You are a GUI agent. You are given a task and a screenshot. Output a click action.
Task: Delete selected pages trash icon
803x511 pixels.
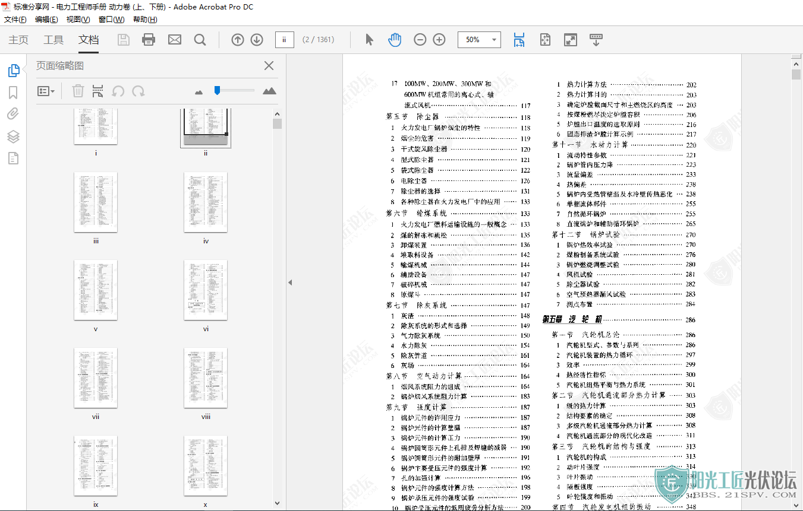[78, 91]
